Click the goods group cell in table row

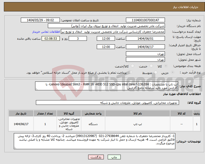click(x=69, y=124)
